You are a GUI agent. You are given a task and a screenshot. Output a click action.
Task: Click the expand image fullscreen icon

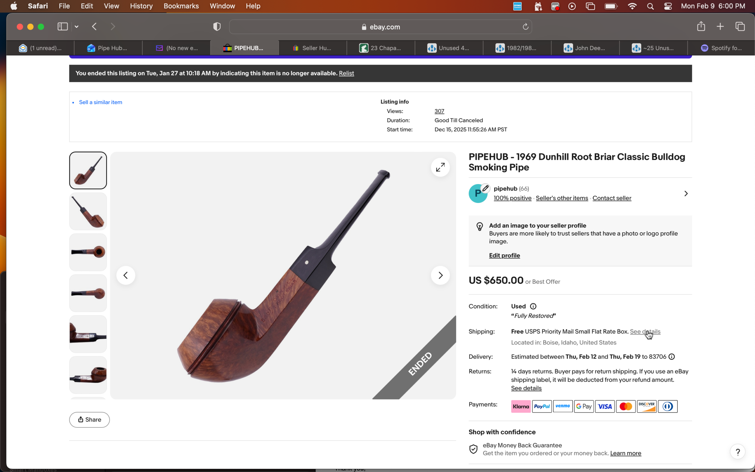coord(440,167)
